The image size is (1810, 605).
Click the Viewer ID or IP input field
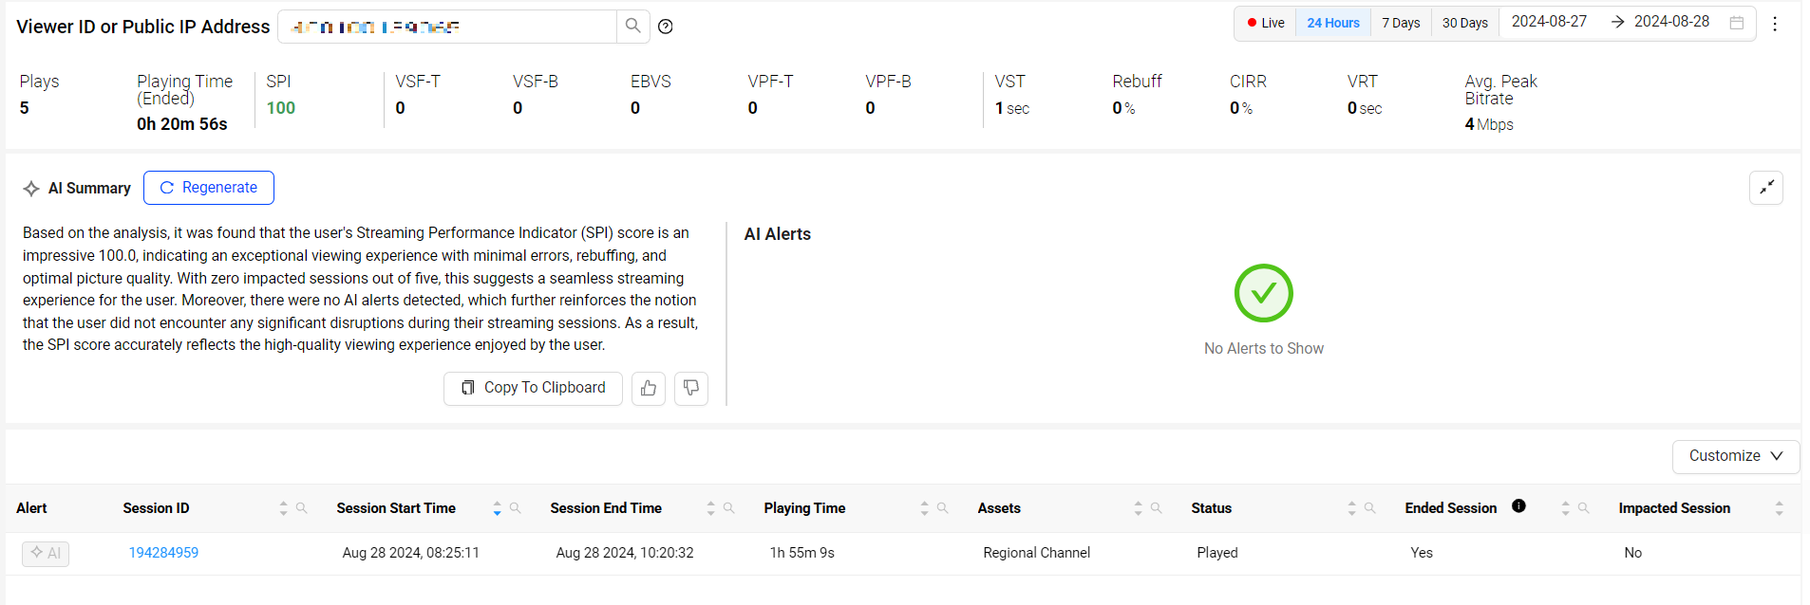pos(447,27)
